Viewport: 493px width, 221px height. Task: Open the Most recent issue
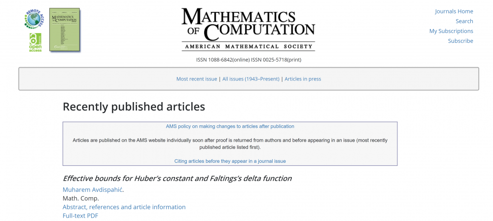pyautogui.click(x=197, y=79)
